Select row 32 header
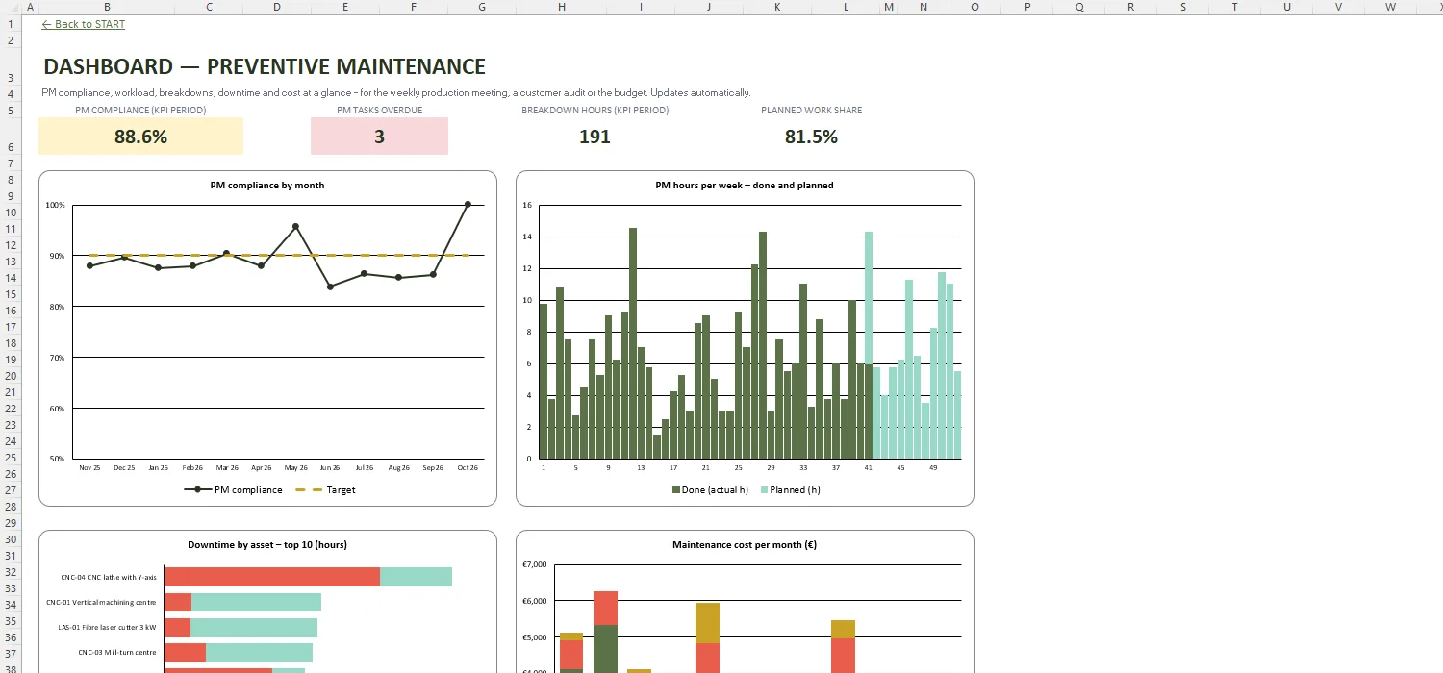Image resolution: width=1443 pixels, height=673 pixels. 11,572
